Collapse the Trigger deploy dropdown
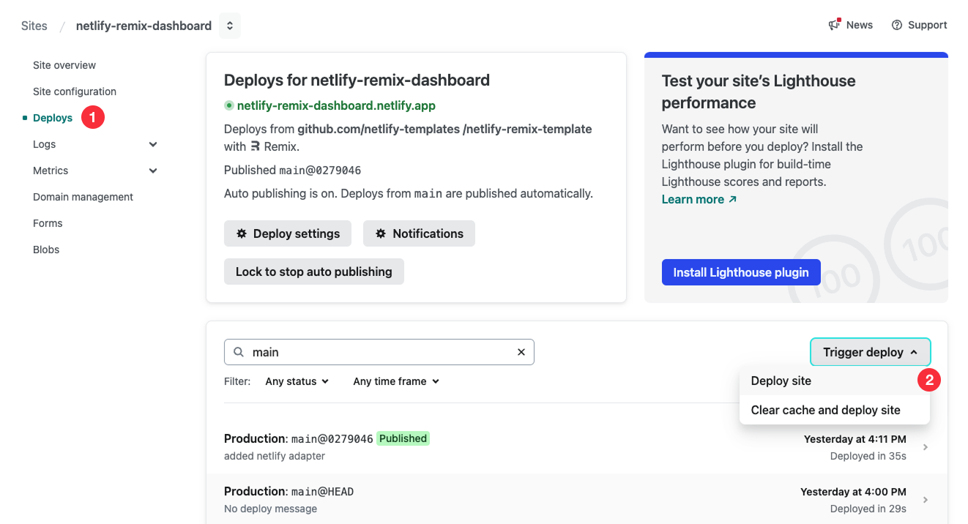Image resolution: width=968 pixels, height=524 pixels. coord(870,352)
